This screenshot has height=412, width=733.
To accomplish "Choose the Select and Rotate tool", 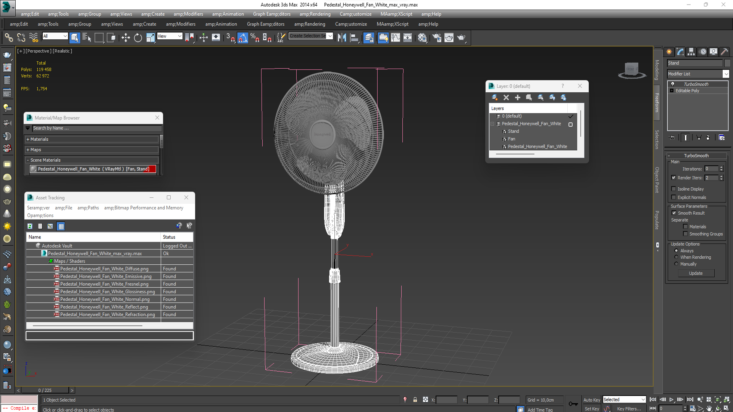I will click(x=138, y=37).
